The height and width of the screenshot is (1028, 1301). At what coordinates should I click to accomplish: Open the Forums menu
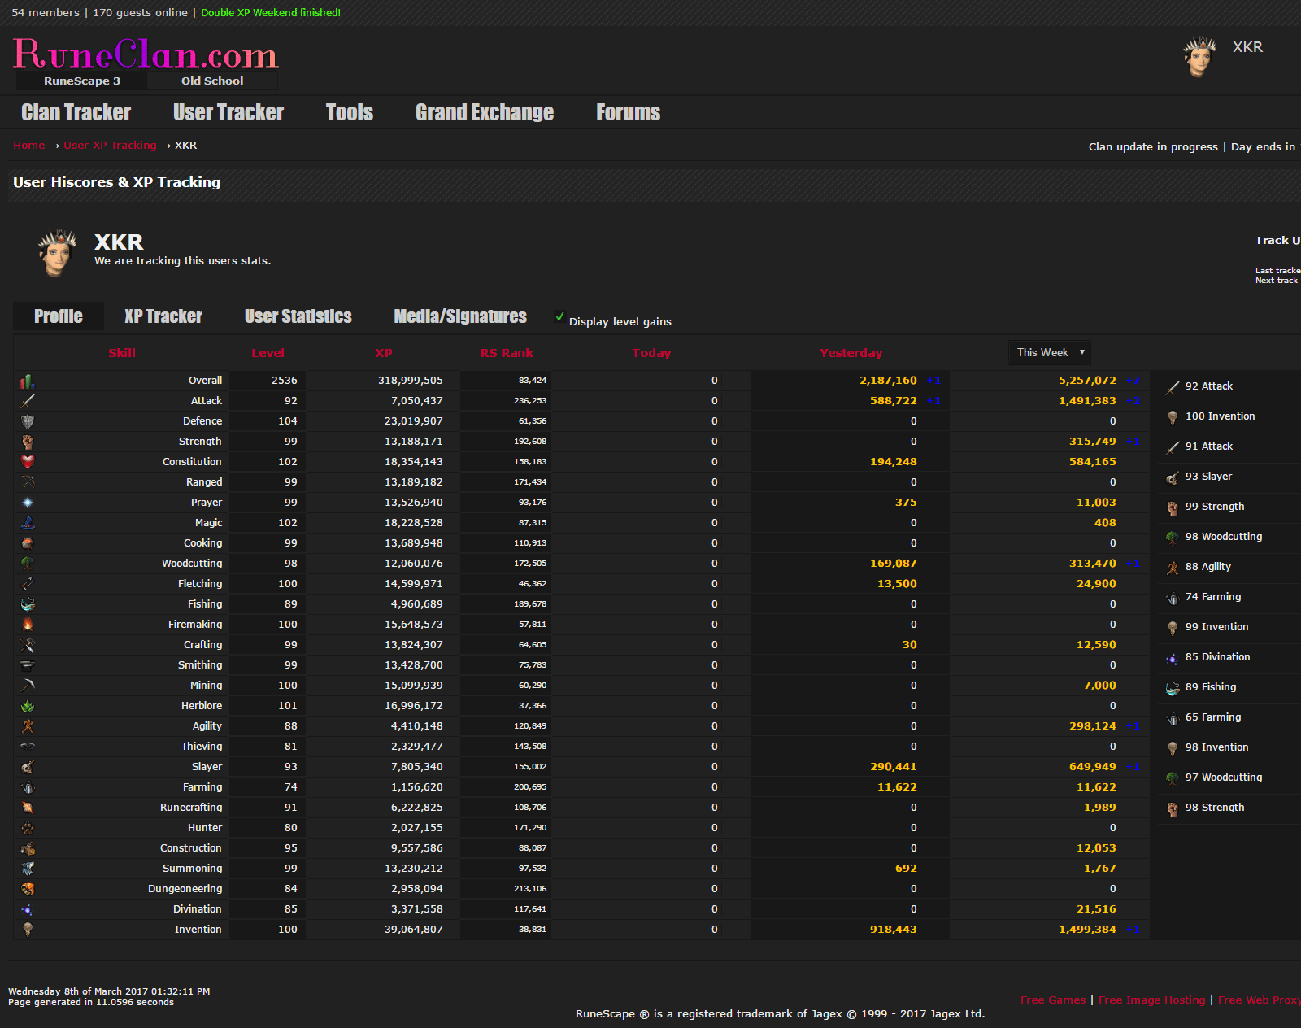point(629,112)
